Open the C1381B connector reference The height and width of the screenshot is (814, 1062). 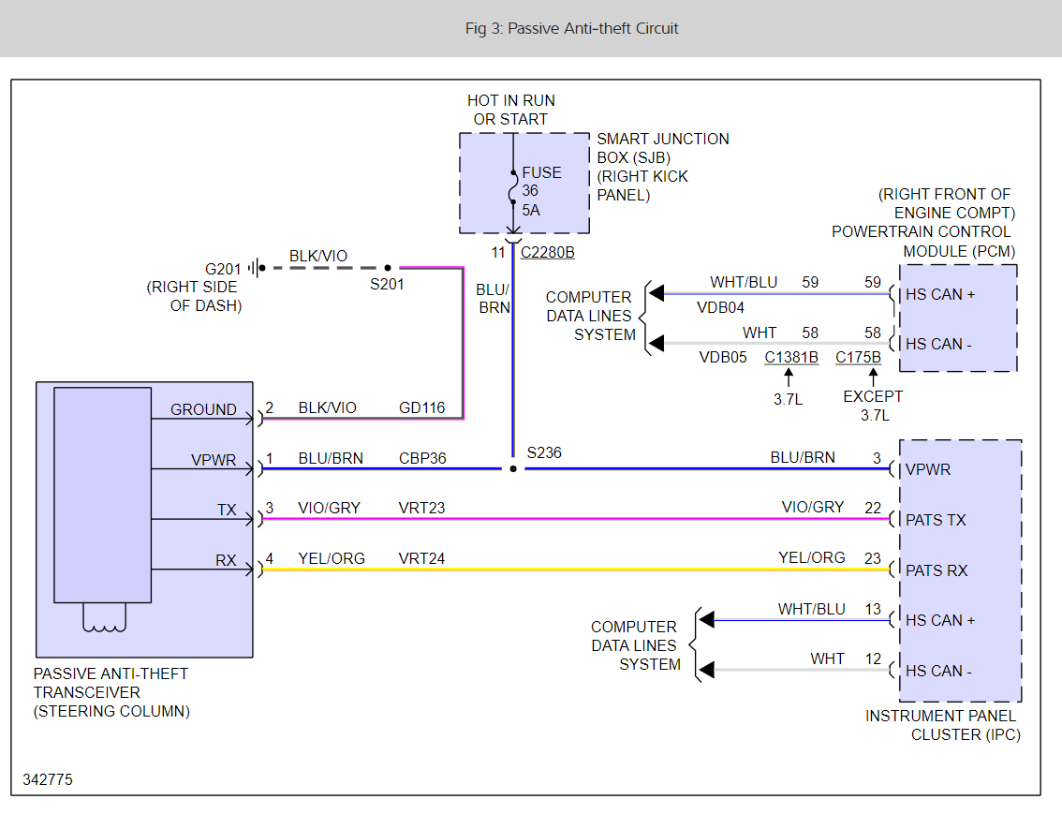pos(791,357)
